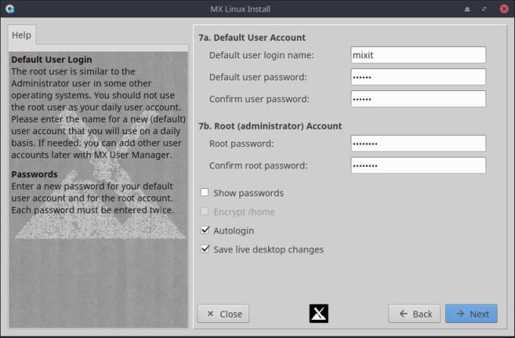Proceed with the Next button

tap(471, 314)
